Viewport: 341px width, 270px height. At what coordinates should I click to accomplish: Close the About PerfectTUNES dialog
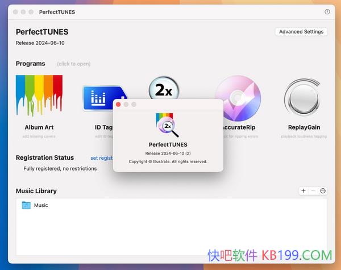point(118,105)
